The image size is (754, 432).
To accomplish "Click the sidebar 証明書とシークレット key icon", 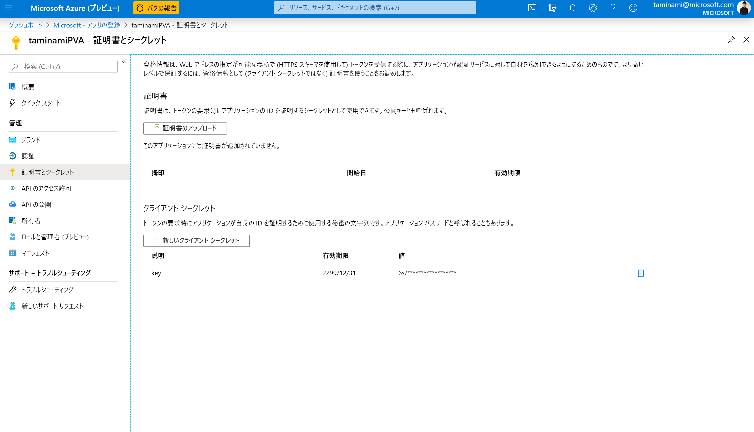I will point(12,172).
